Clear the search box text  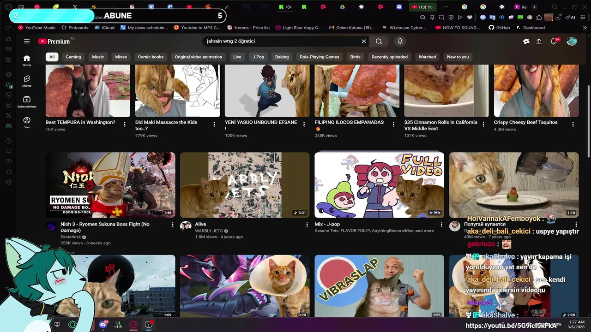pos(364,41)
